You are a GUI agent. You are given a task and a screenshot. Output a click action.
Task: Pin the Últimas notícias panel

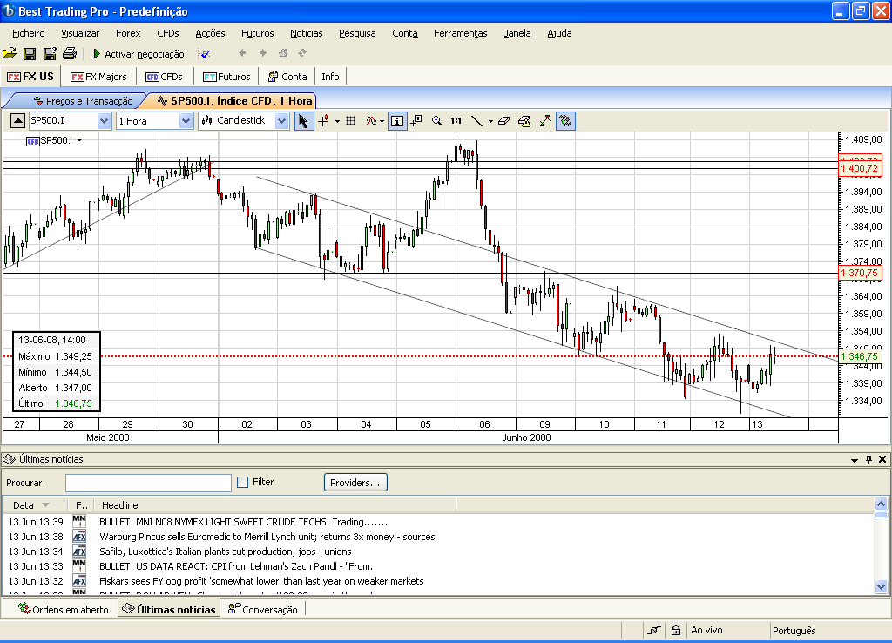click(868, 459)
